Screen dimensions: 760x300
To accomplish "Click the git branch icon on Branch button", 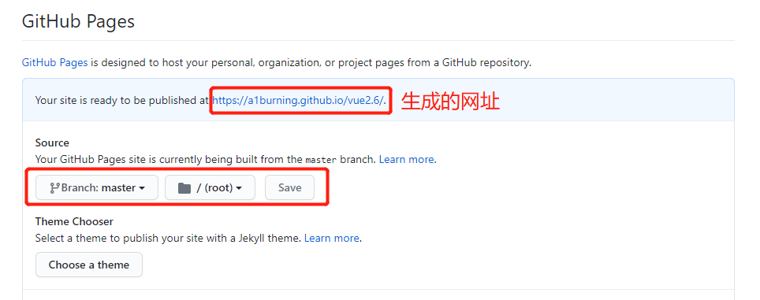I will (x=54, y=187).
